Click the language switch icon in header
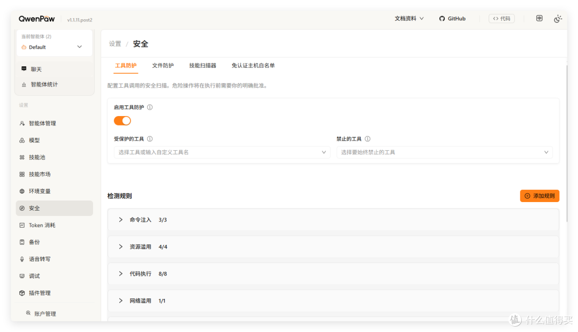 [539, 18]
